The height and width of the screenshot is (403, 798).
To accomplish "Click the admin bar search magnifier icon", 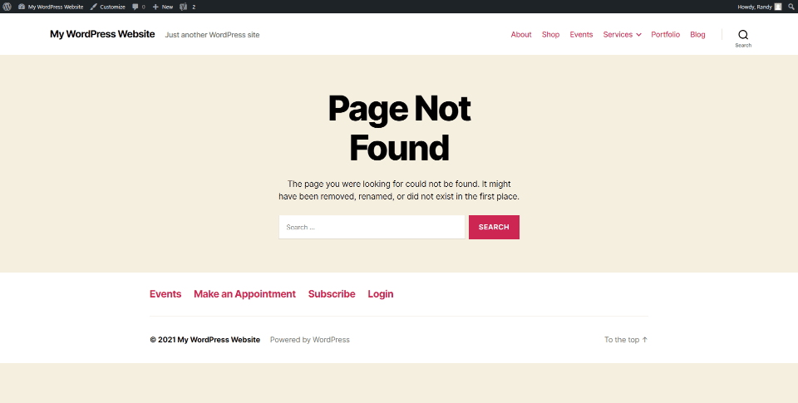I will [791, 7].
